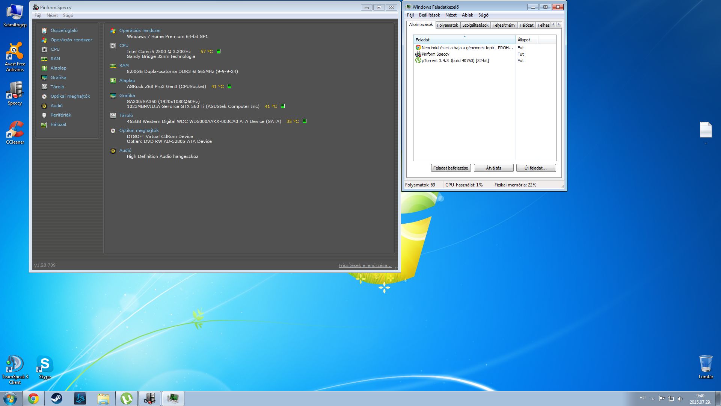Open Steam from taskbar
This screenshot has width=721, height=406.
(x=57, y=398)
